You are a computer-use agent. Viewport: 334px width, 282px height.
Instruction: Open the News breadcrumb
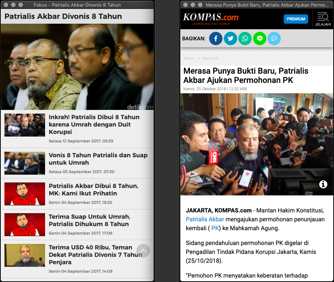(189, 58)
